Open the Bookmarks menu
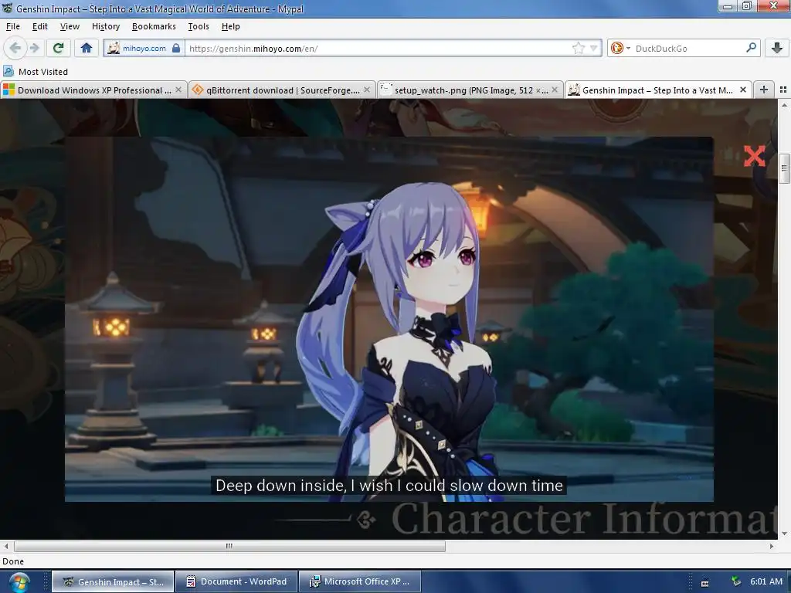791x593 pixels. 154,26
